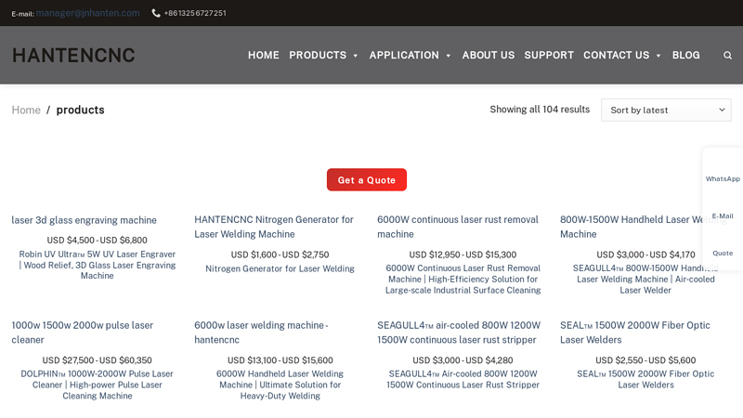This screenshot has width=743, height=418.
Task: Click price USD $3,000 - USD $4,280
Action: point(463,360)
